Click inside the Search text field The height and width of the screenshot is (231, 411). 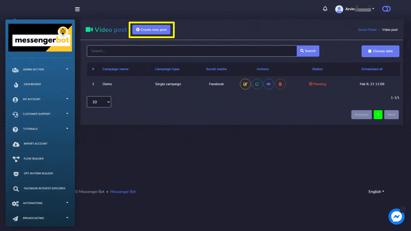point(192,51)
